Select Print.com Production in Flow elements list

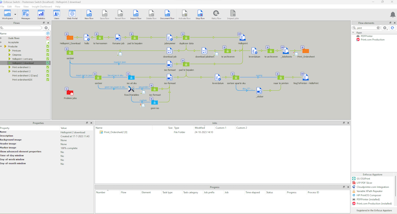373,40
